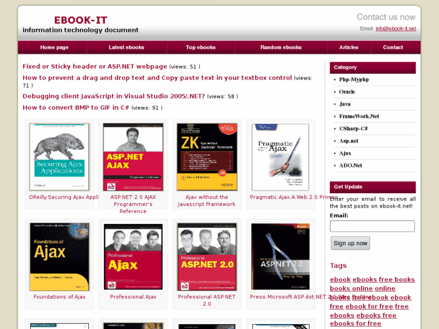Open How to convert BMP to GIF article
Screen dimensions: 439x329
point(76,107)
